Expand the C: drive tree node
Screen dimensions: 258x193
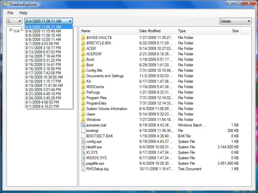click(x=11, y=30)
